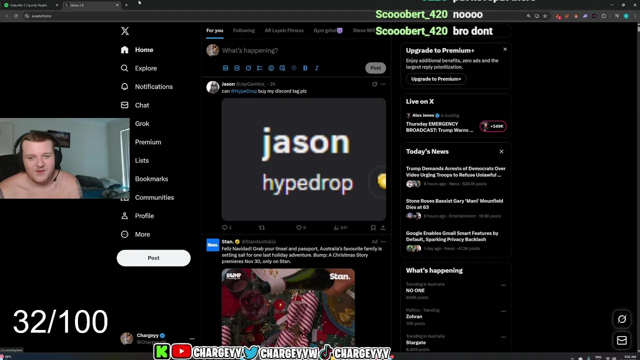Toggle italic formatting in composer
640x360 pixels.
click(x=316, y=68)
